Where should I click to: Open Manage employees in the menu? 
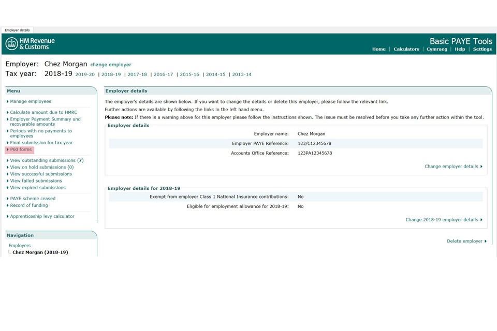31,101
